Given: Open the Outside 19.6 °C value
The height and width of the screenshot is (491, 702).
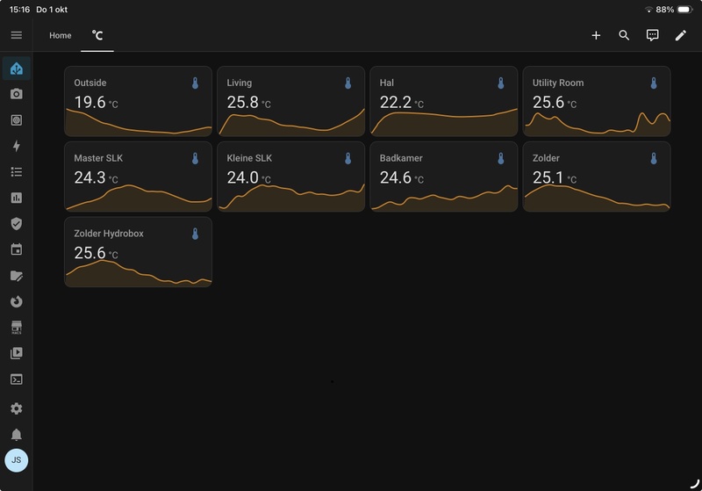Looking at the screenshot, I should click(x=96, y=102).
